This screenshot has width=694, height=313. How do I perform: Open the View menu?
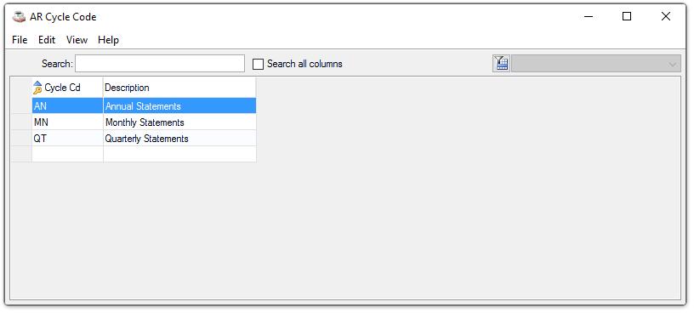click(77, 40)
